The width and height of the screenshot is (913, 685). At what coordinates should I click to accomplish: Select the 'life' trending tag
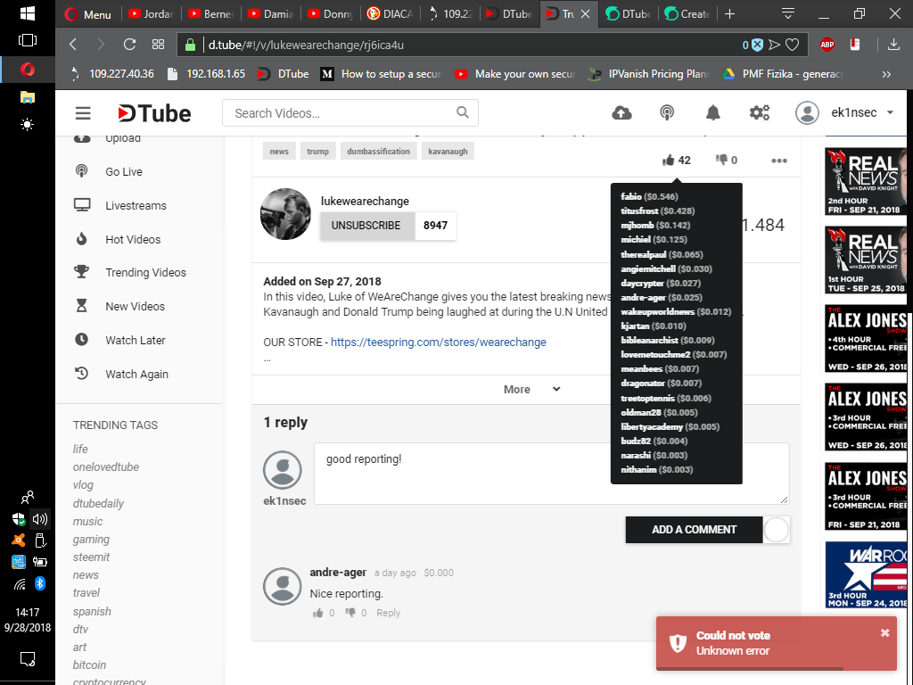[x=80, y=450]
